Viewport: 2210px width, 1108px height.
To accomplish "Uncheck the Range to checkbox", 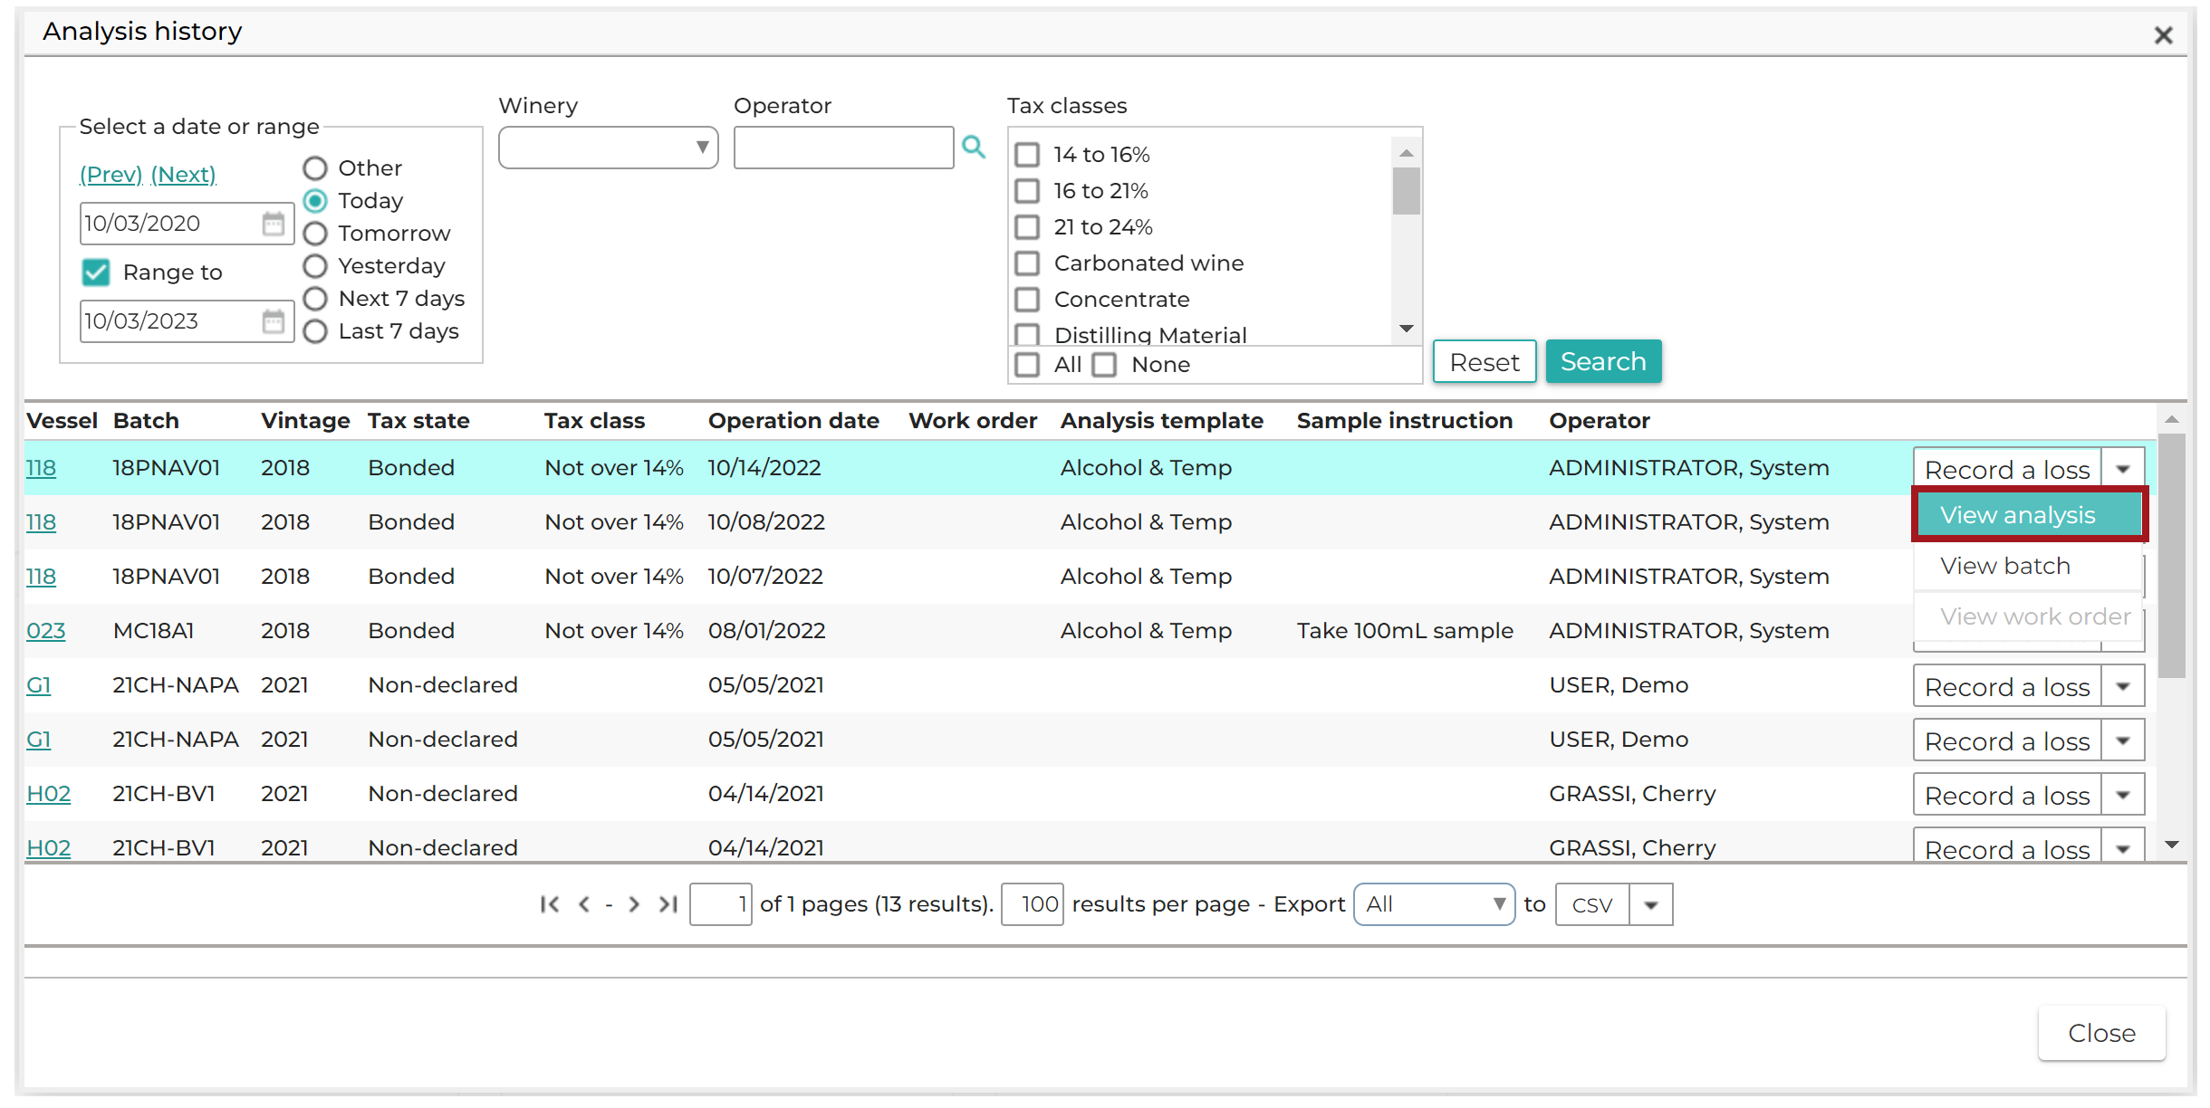I will pos(95,272).
